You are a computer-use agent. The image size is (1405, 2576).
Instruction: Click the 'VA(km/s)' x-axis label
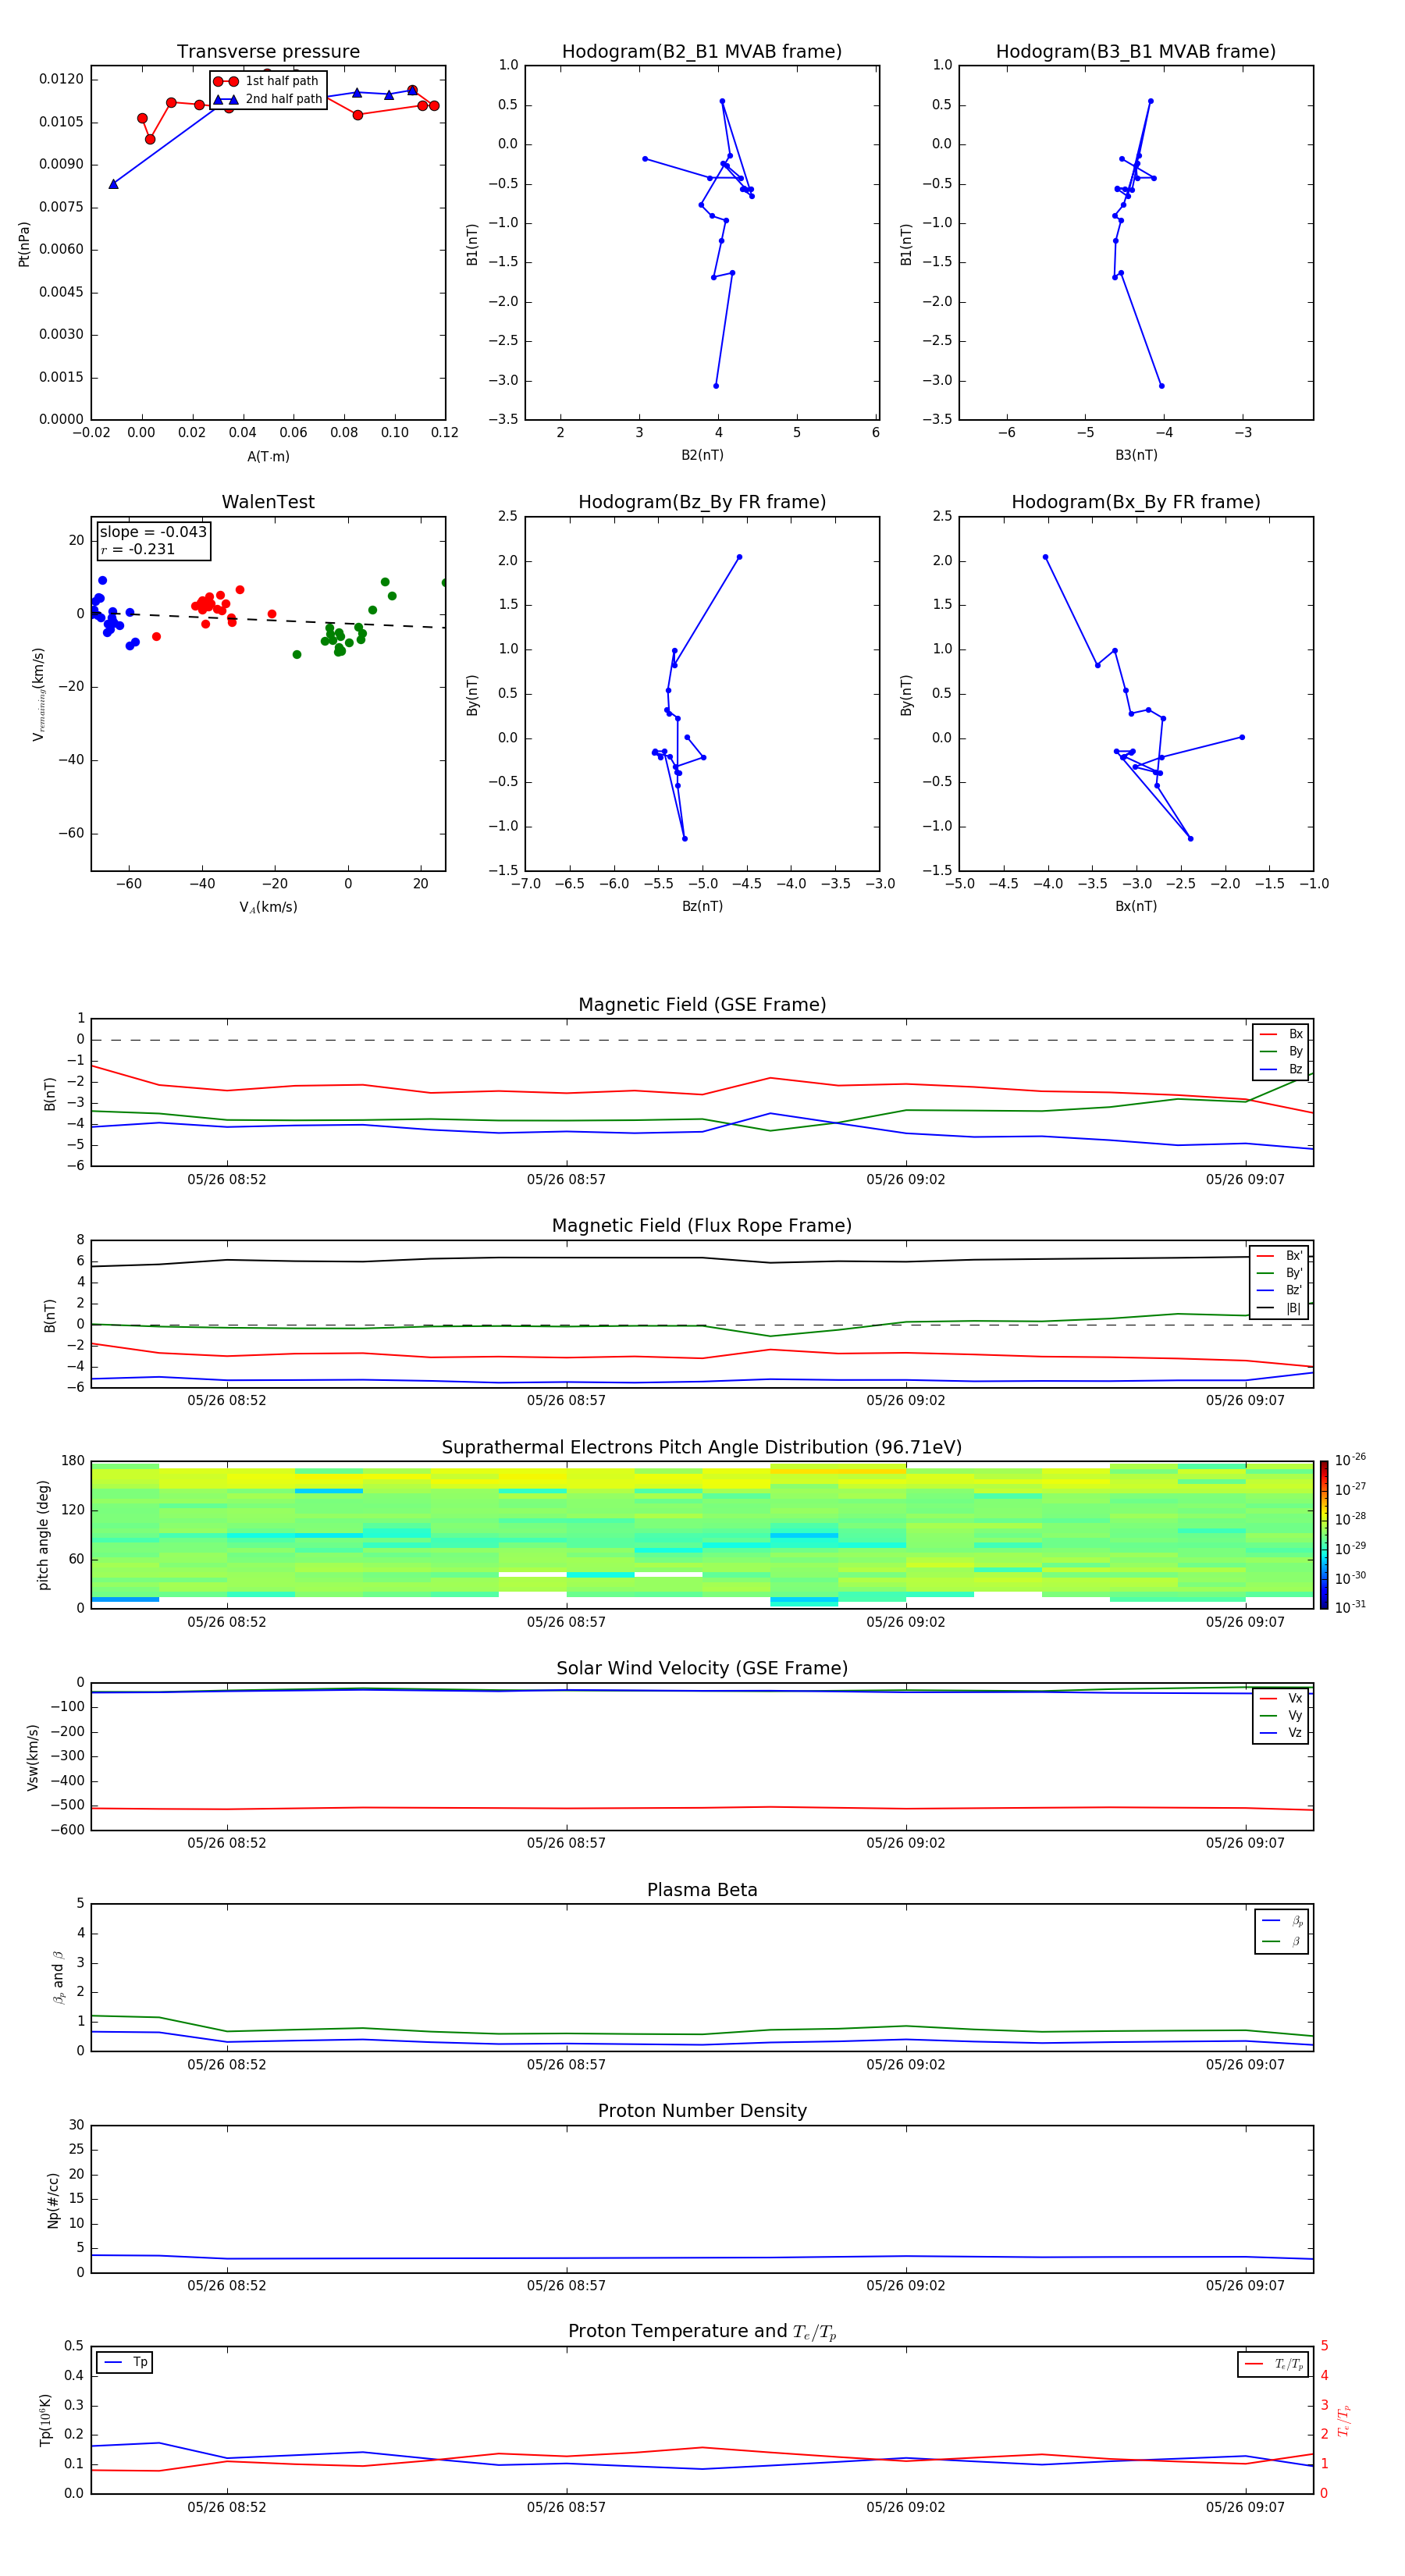pyautogui.click(x=268, y=907)
